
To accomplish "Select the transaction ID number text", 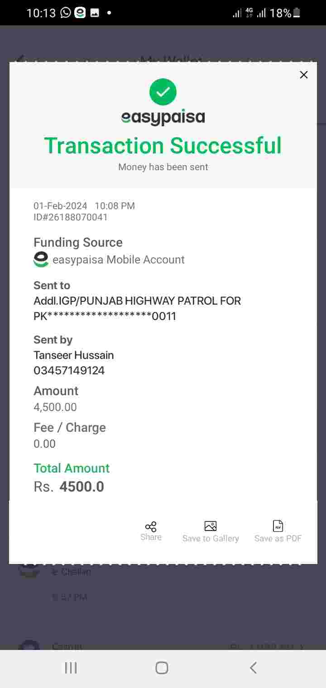I will [x=71, y=217].
